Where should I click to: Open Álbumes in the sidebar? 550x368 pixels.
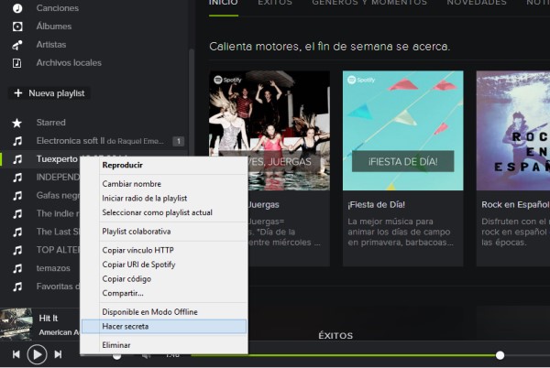click(54, 27)
